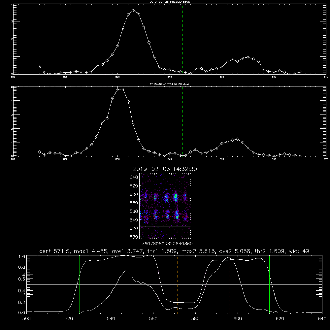Click the heatmap y-axis label 520
330x330 pixels.
134,228
